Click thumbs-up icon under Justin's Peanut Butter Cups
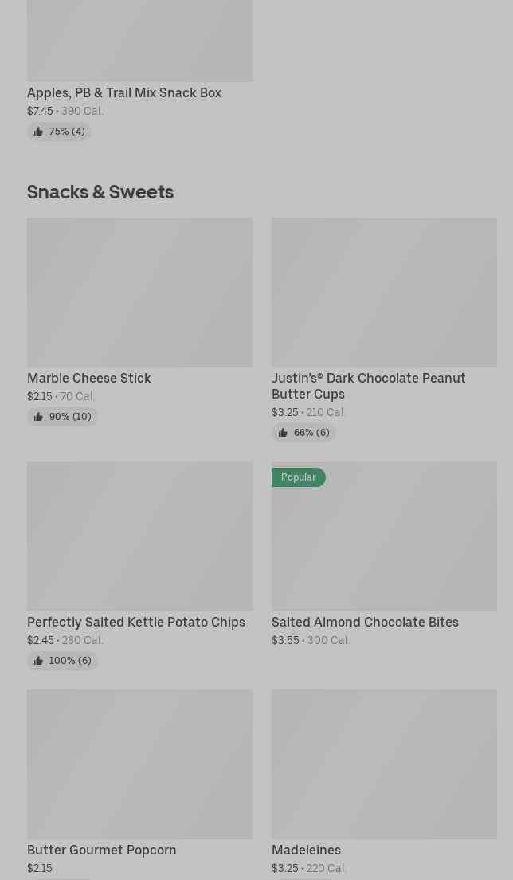Viewport: 513px width, 880px height. [283, 433]
